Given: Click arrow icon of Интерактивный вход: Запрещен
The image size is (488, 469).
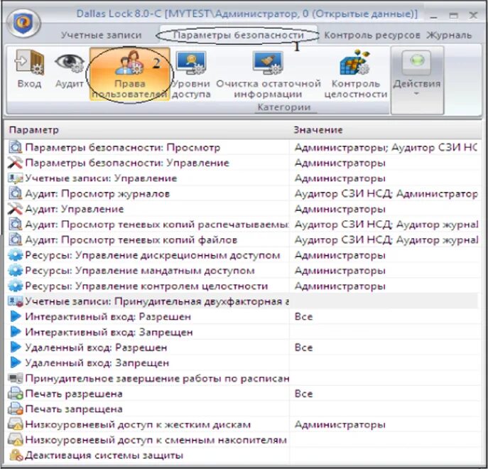Looking at the screenshot, I should pyautogui.click(x=15, y=332).
